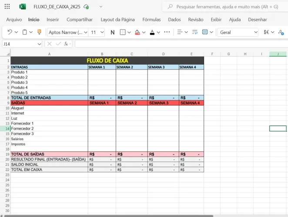This screenshot has width=288, height=217.
Task: Expand the font color dropdown arrow
Action: point(158,33)
